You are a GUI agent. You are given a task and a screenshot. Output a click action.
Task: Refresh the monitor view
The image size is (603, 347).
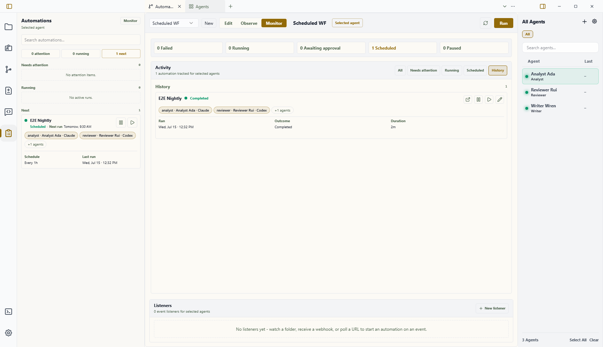tap(486, 23)
